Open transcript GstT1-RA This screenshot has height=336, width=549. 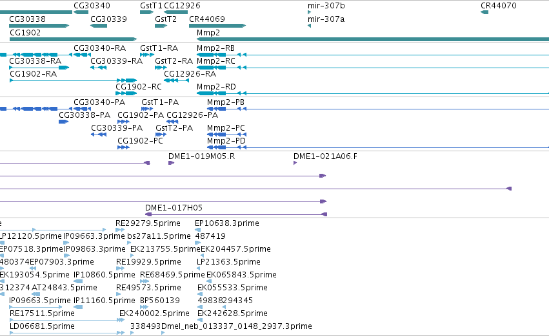tap(159, 48)
